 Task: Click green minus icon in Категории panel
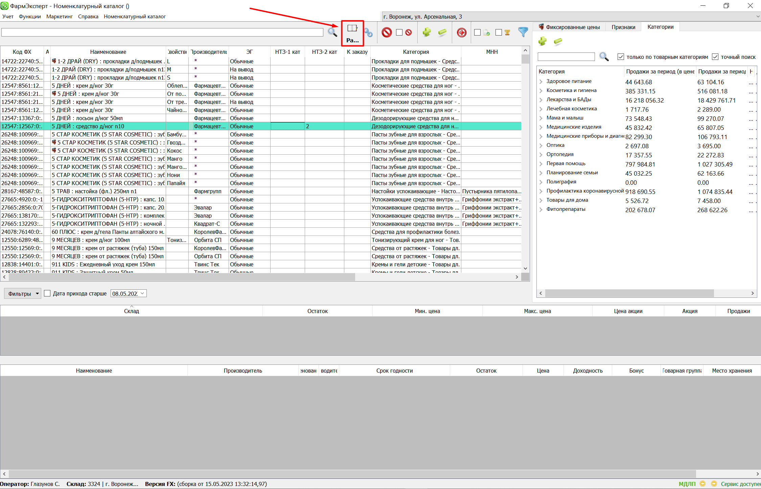[x=558, y=41]
